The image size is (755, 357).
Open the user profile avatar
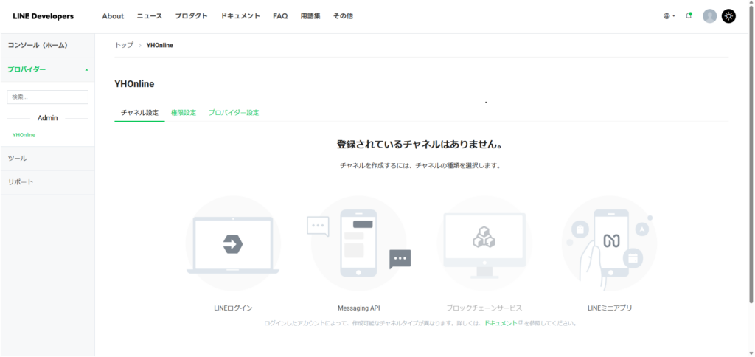tap(710, 16)
